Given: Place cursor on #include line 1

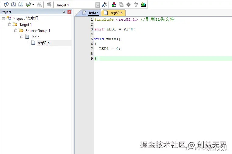Looking at the screenshot, I should (116, 19).
